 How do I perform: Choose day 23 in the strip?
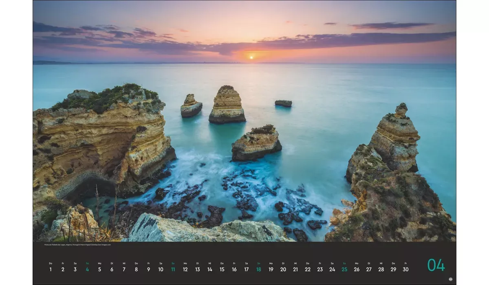point(320,269)
